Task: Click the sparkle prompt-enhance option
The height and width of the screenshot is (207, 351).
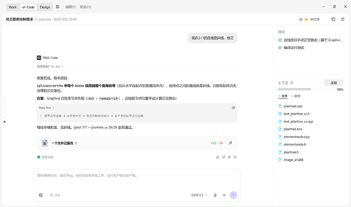Action: pyautogui.click(x=55, y=195)
